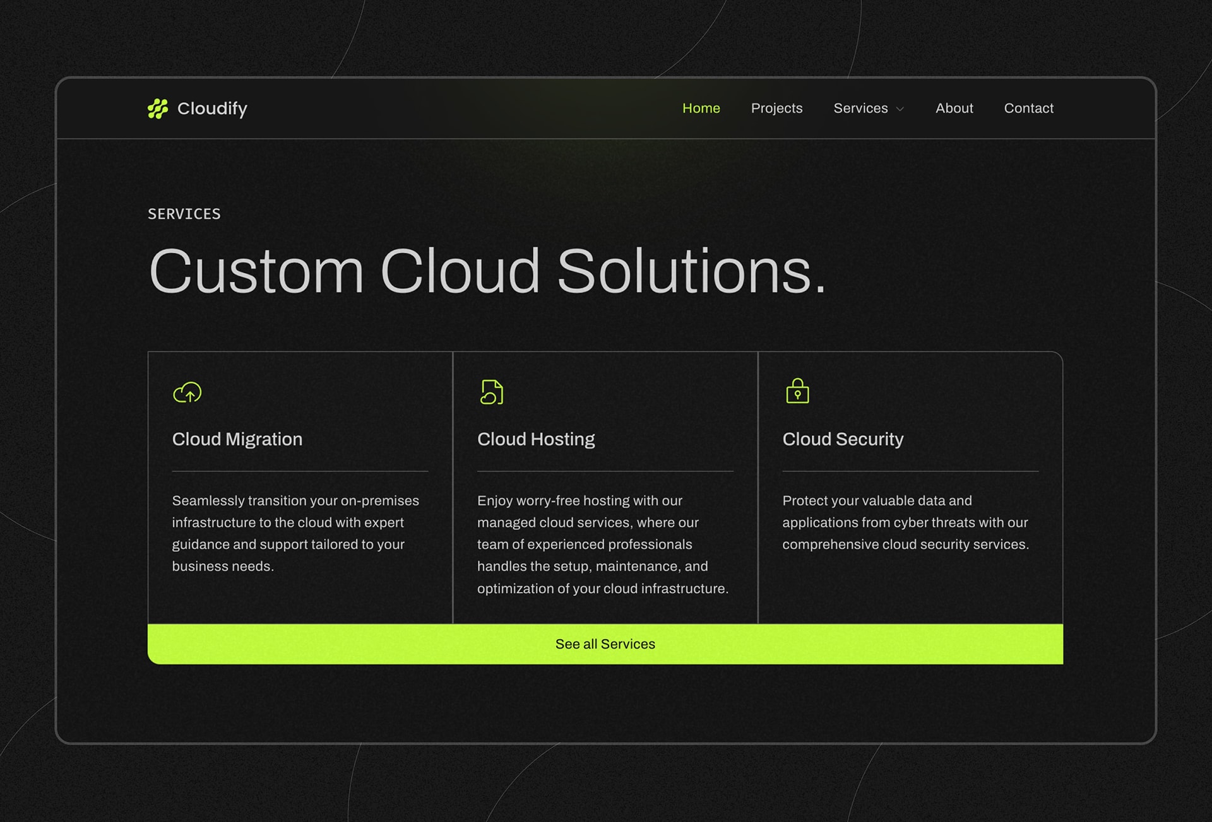This screenshot has width=1212, height=822.
Task: Click the Cloud Security padlock icon
Action: tap(797, 391)
